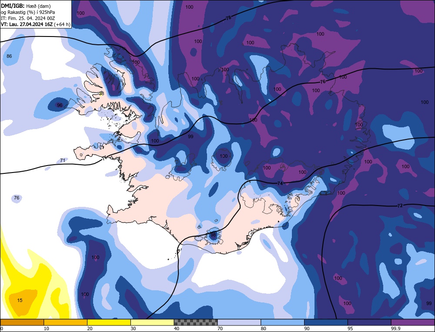Click the '71' humidity value label

coord(63,160)
